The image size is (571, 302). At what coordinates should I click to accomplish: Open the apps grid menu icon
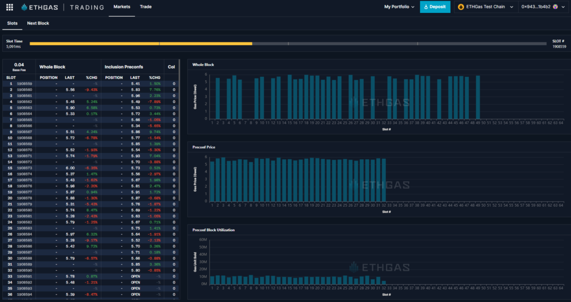tap(9, 7)
